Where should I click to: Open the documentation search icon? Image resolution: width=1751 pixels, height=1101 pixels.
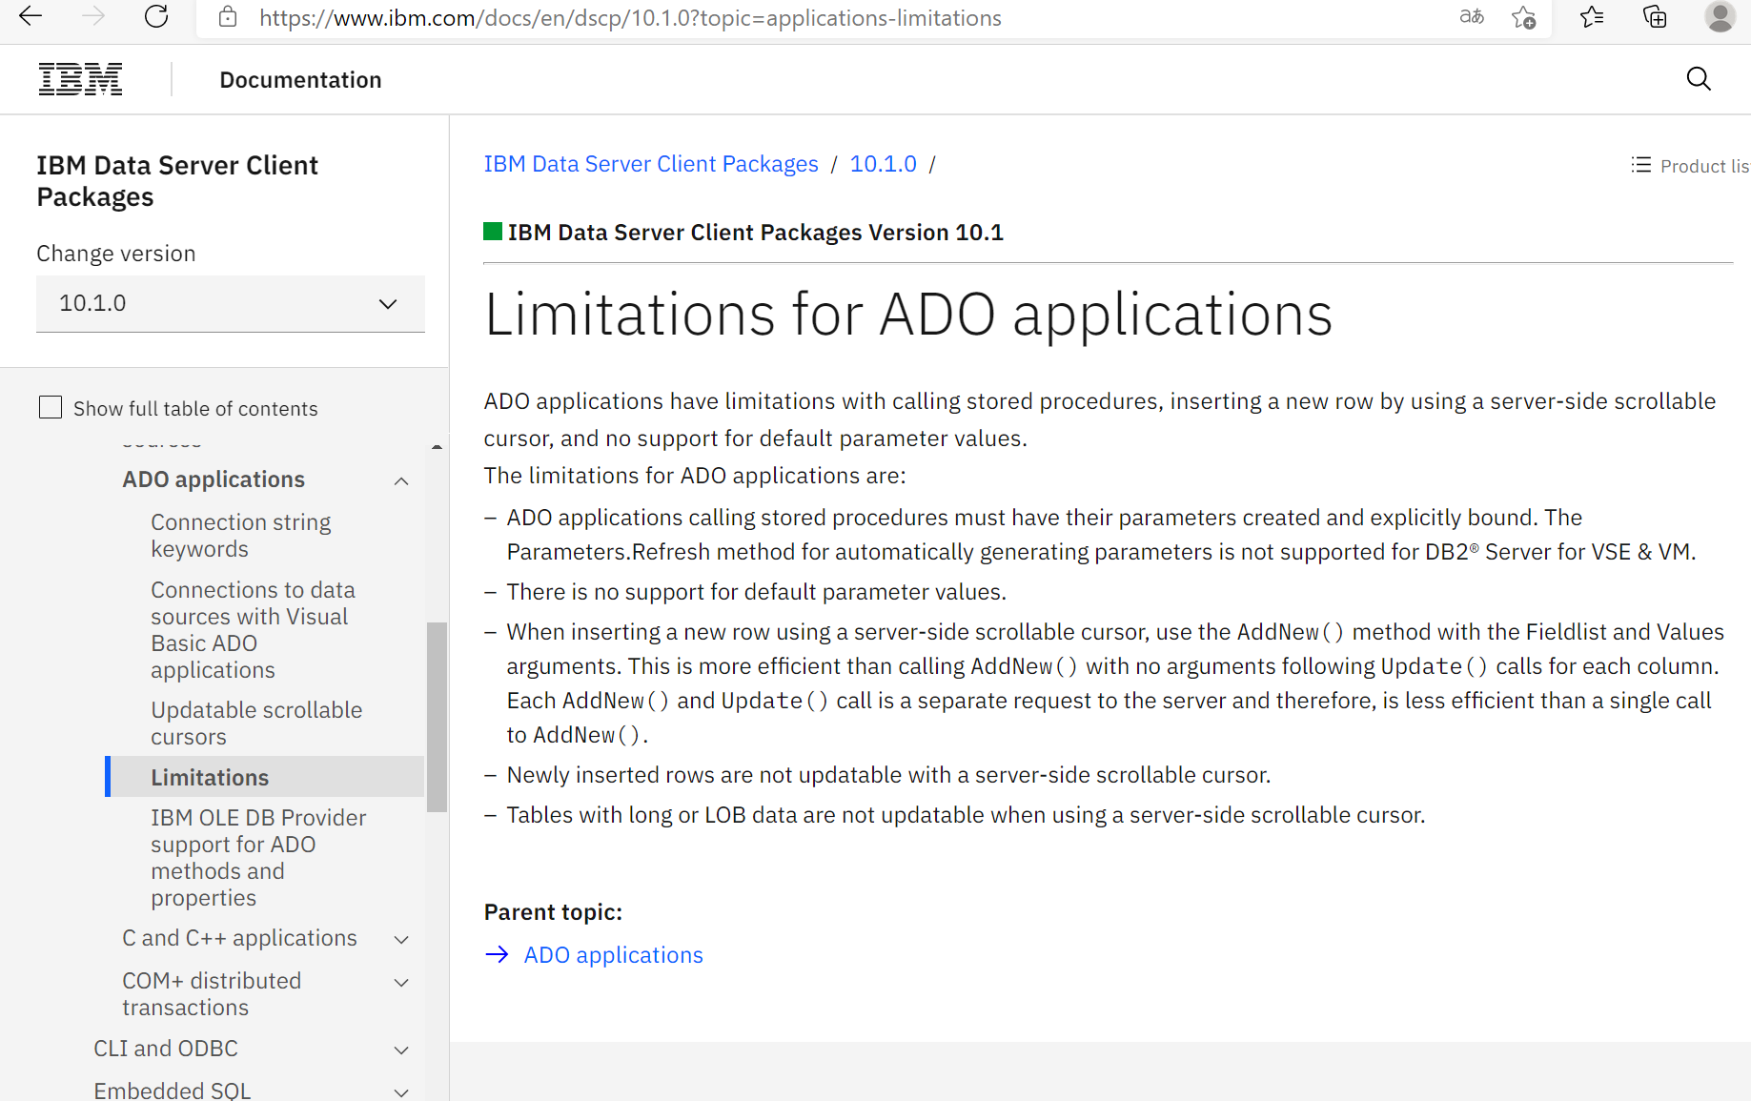click(x=1698, y=79)
